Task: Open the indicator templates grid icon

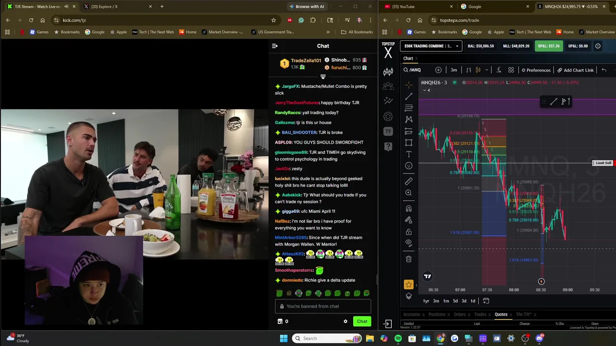Action: click(511, 70)
